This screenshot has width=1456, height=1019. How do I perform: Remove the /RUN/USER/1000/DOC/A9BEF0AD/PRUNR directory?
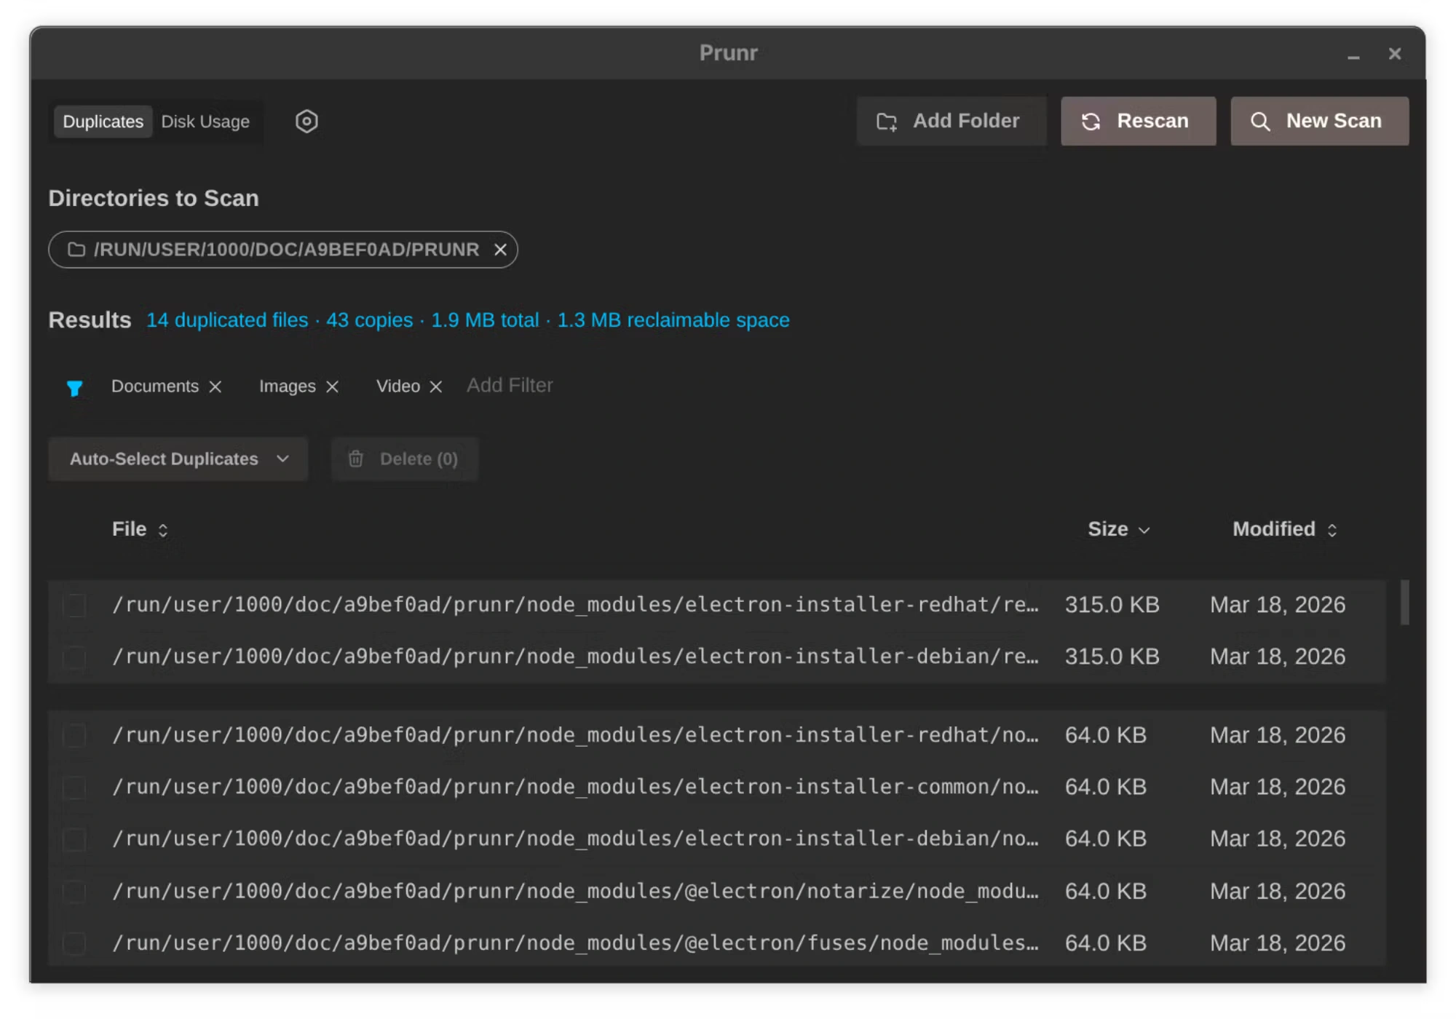click(x=500, y=250)
